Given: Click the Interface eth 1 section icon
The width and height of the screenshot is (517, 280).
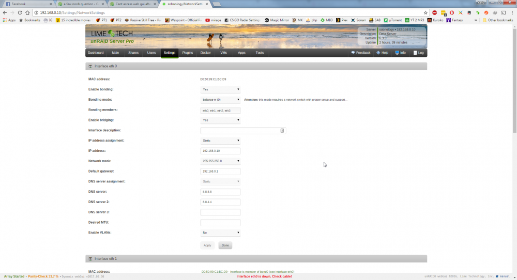Looking at the screenshot, I should pyautogui.click(x=90, y=259).
